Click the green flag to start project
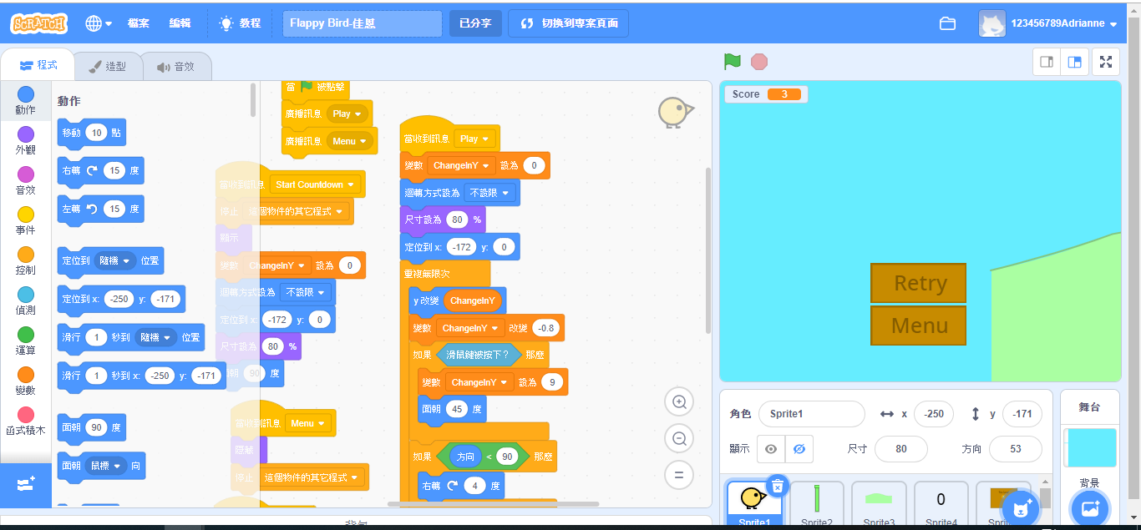Viewport: 1141px width, 530px height. point(733,61)
